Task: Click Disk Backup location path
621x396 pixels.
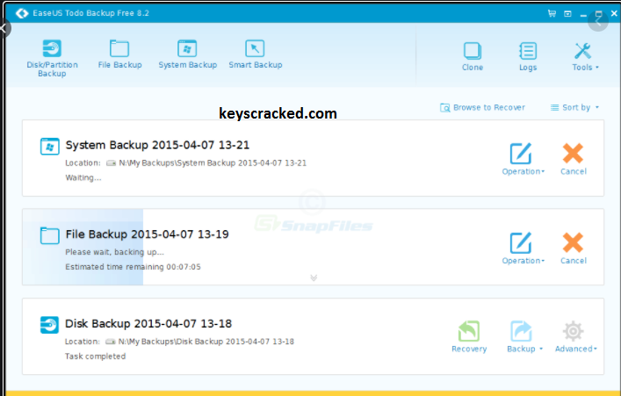Action: [x=206, y=342]
